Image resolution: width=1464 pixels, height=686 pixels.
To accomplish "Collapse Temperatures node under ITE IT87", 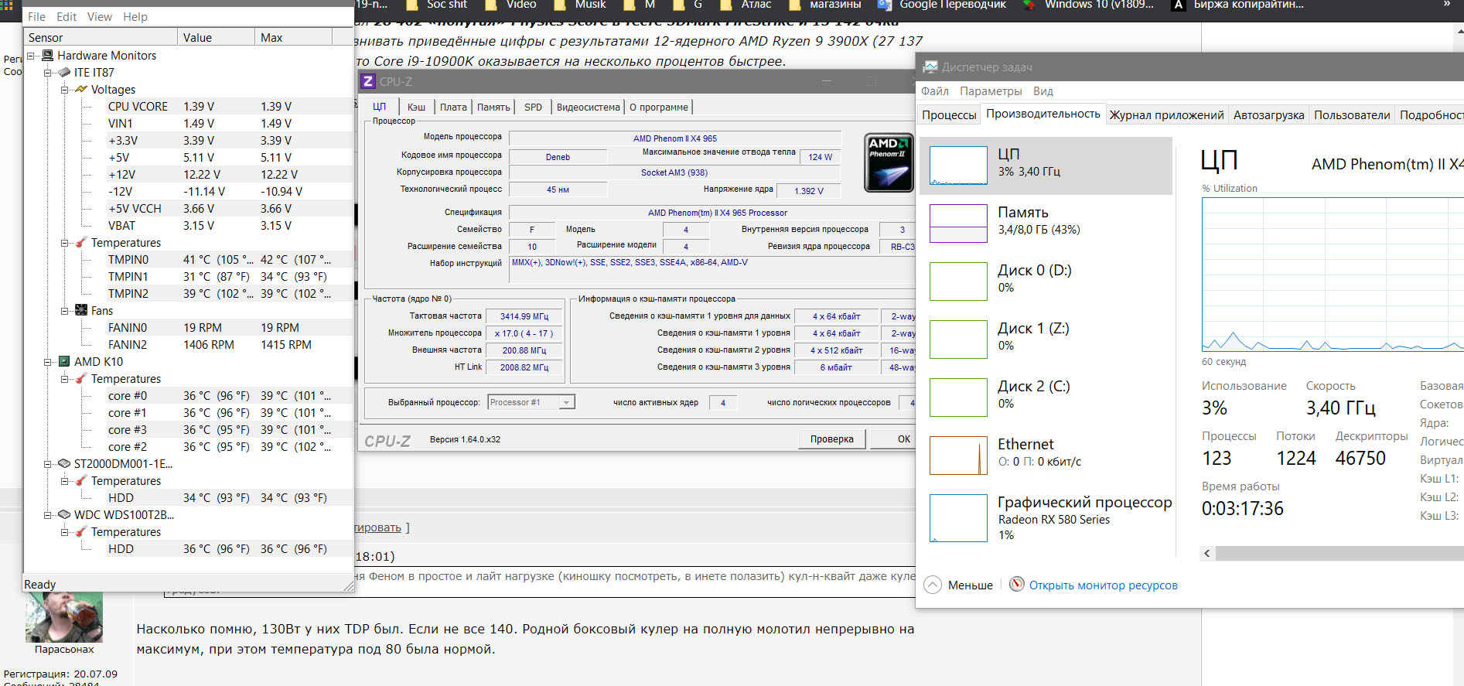I will coord(65,243).
